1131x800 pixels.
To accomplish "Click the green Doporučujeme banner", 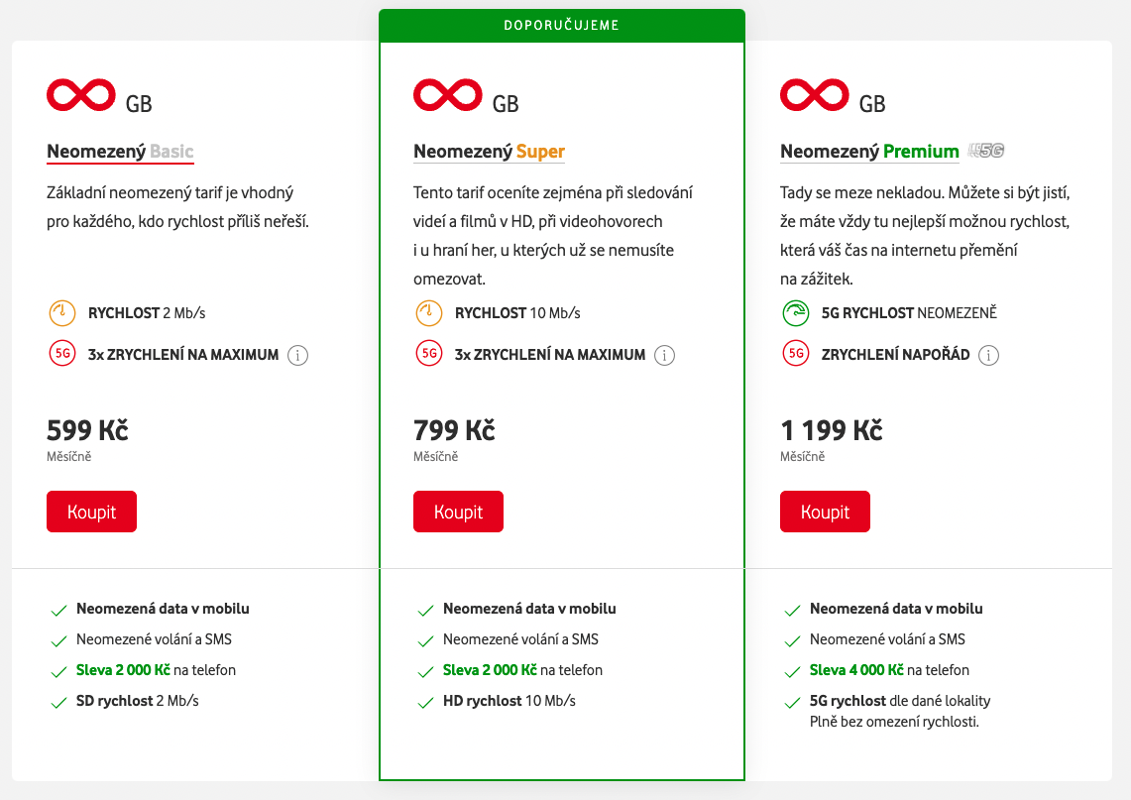I will click(x=561, y=26).
